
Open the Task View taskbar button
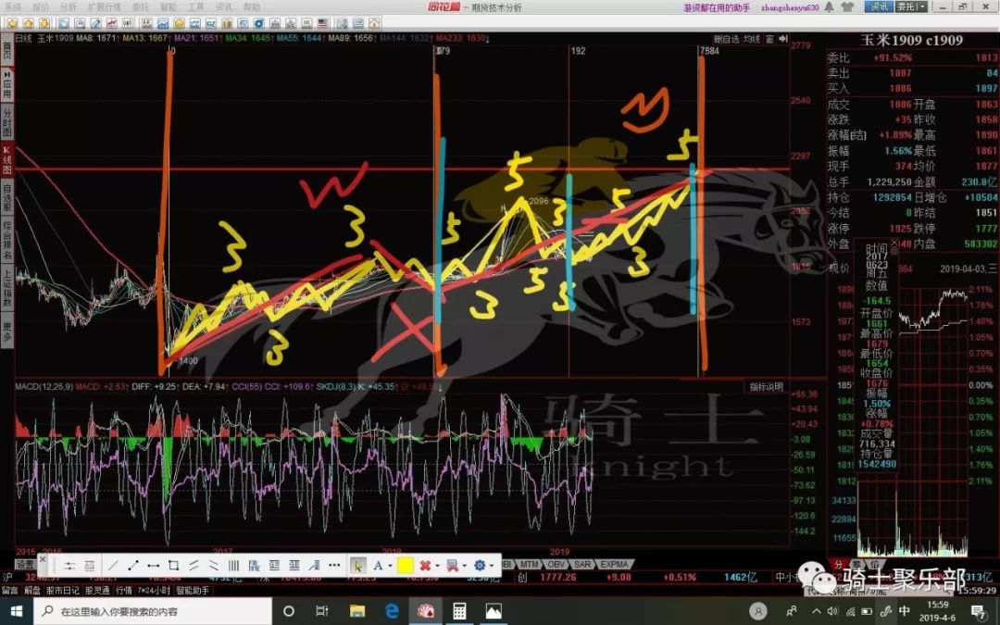click(x=322, y=612)
